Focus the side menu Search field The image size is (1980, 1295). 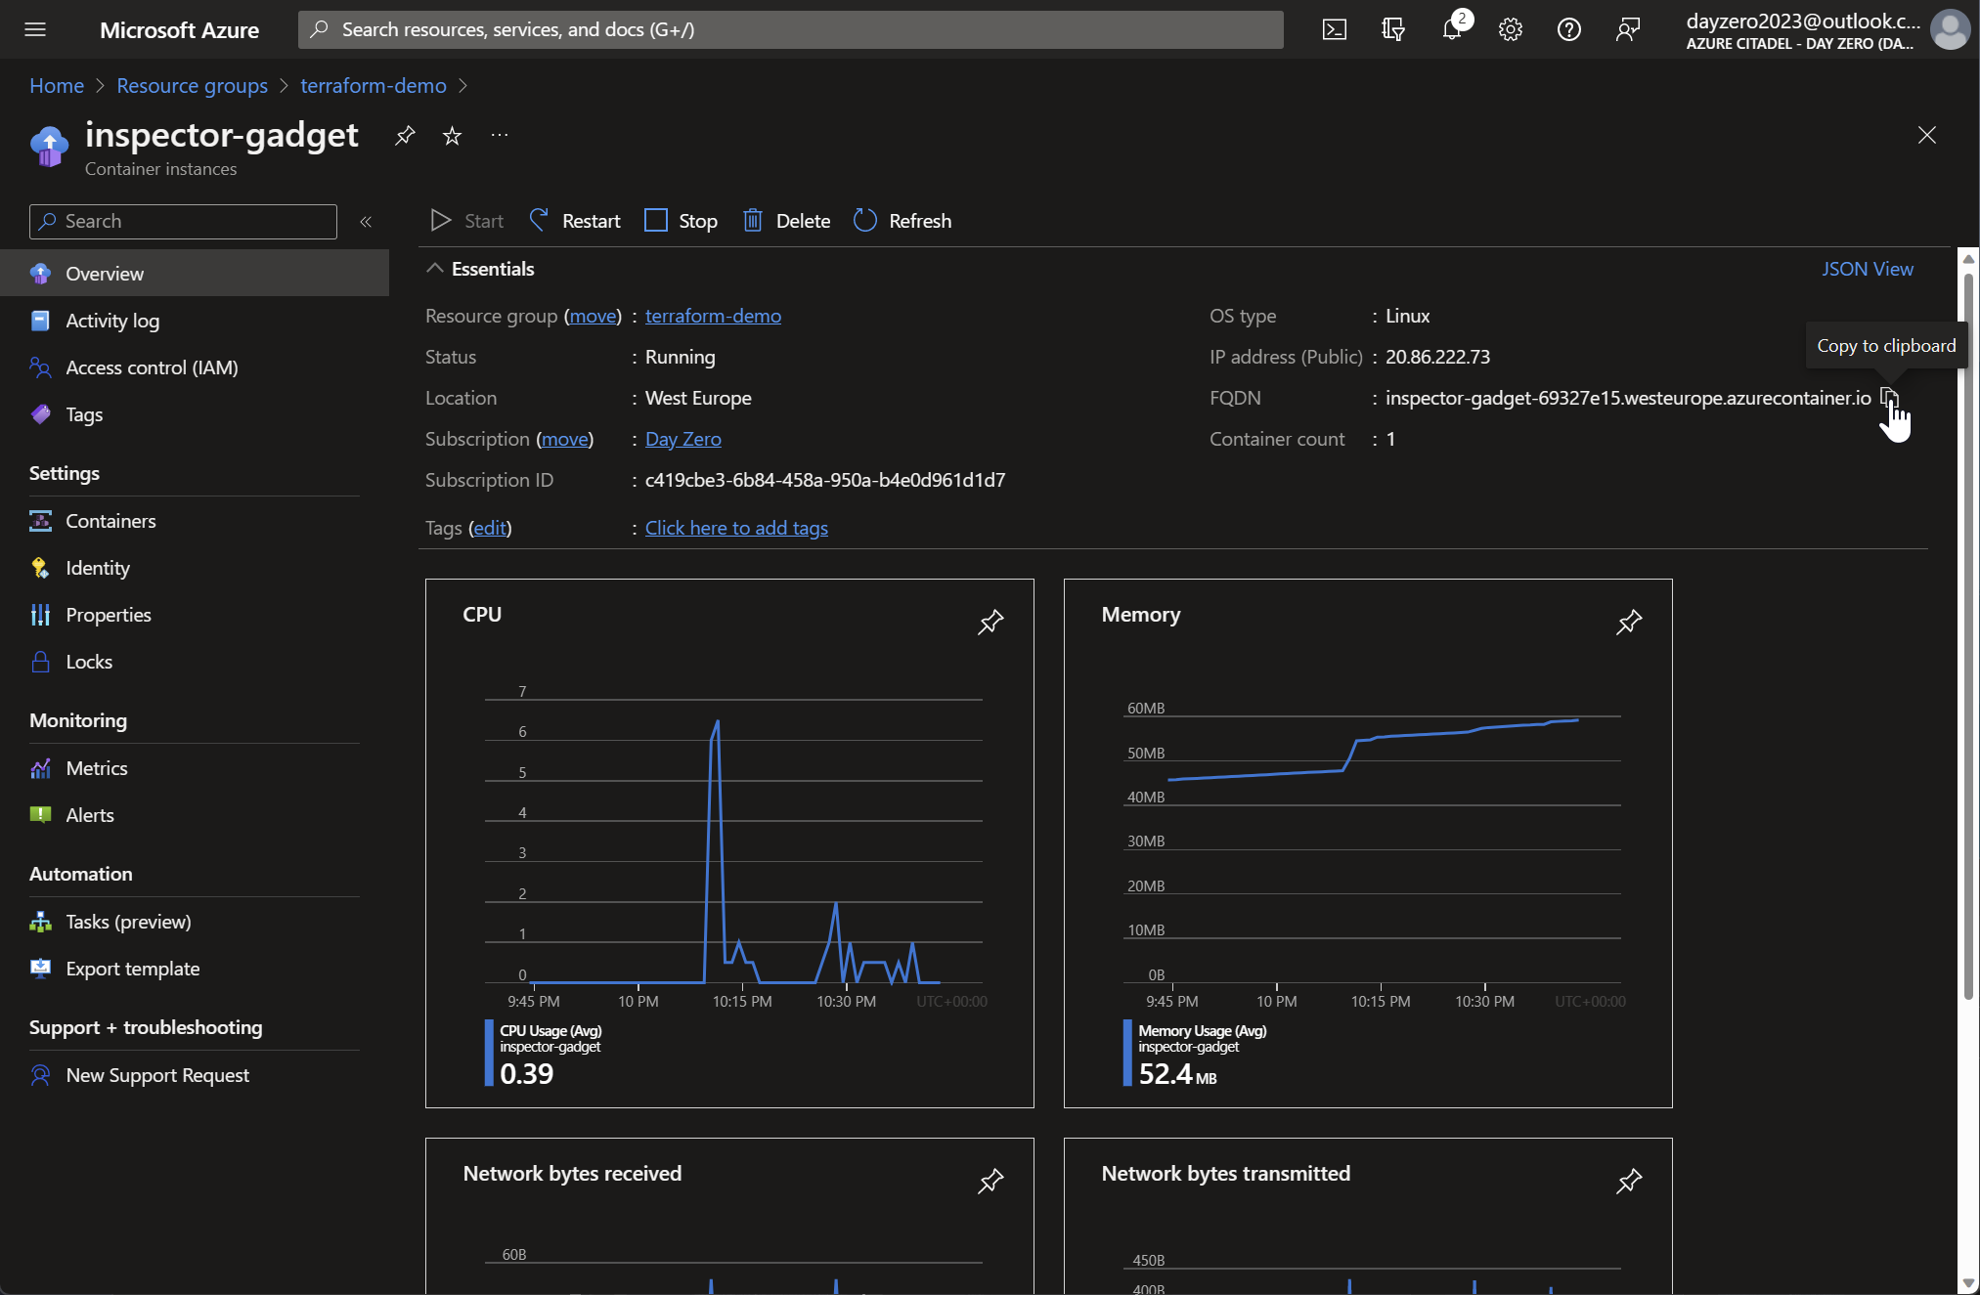click(x=183, y=221)
